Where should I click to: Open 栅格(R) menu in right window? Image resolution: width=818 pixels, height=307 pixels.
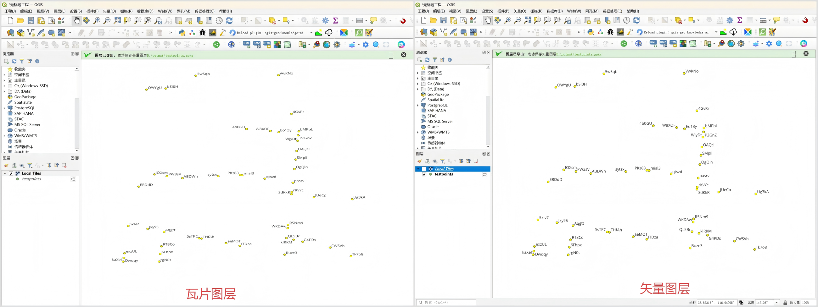point(536,11)
